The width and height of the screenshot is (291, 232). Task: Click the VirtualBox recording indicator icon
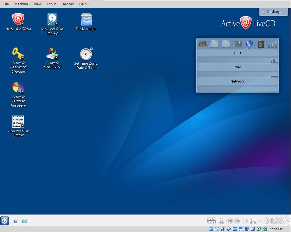click(x=247, y=229)
